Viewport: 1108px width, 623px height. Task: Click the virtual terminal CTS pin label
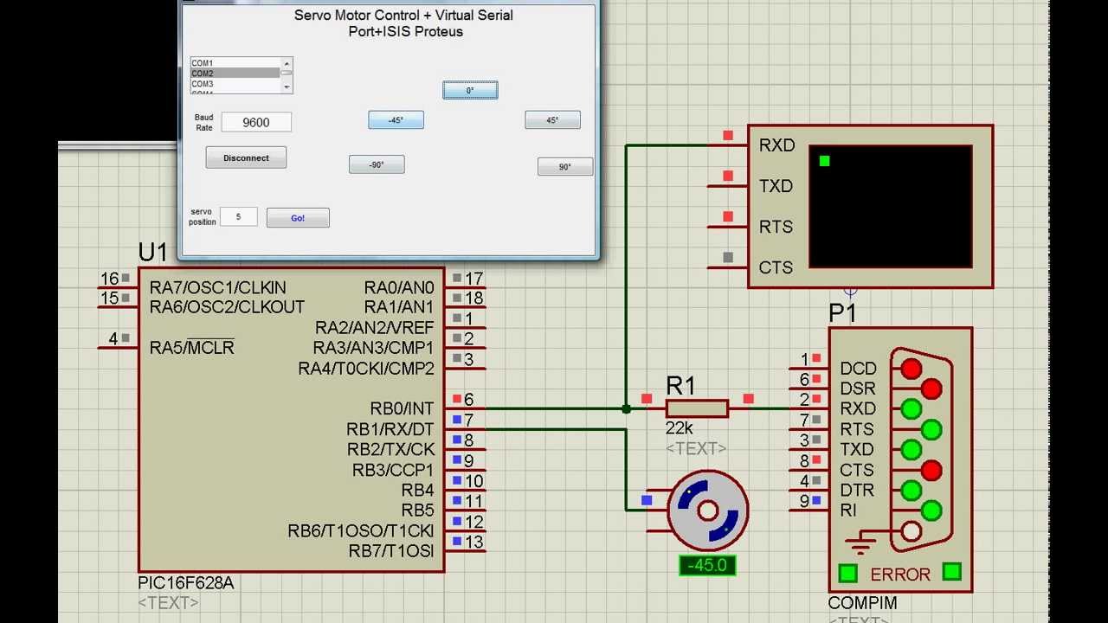(x=776, y=267)
